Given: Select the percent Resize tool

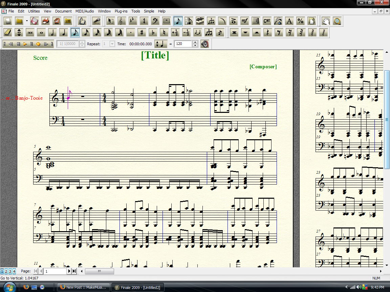Looking at the screenshot, I should pos(300,21).
